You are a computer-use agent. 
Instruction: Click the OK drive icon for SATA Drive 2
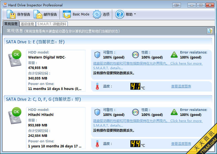15,116
